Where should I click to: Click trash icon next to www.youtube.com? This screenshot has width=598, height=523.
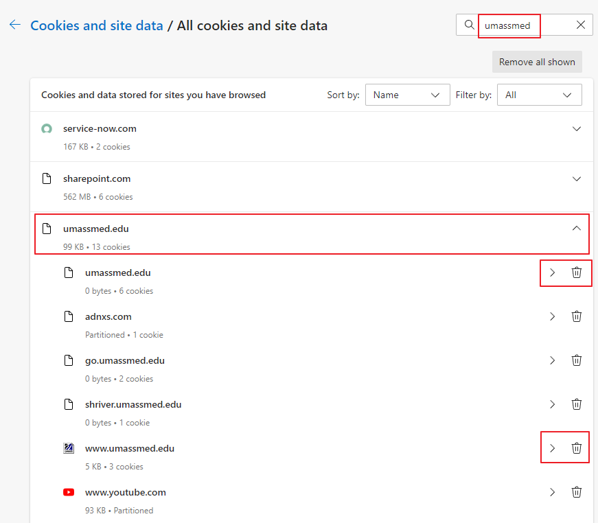point(577,492)
